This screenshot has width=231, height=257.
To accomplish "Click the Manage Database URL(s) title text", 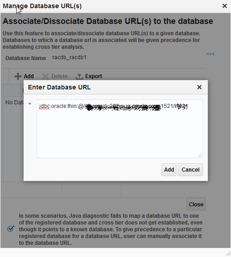I will coord(42,6).
